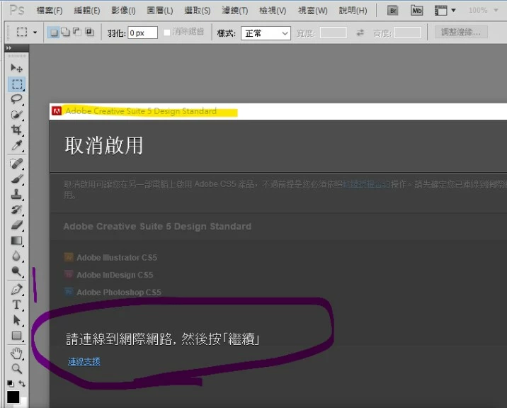The width and height of the screenshot is (507, 408).
Task: Select the Crop tool
Action: (16, 130)
